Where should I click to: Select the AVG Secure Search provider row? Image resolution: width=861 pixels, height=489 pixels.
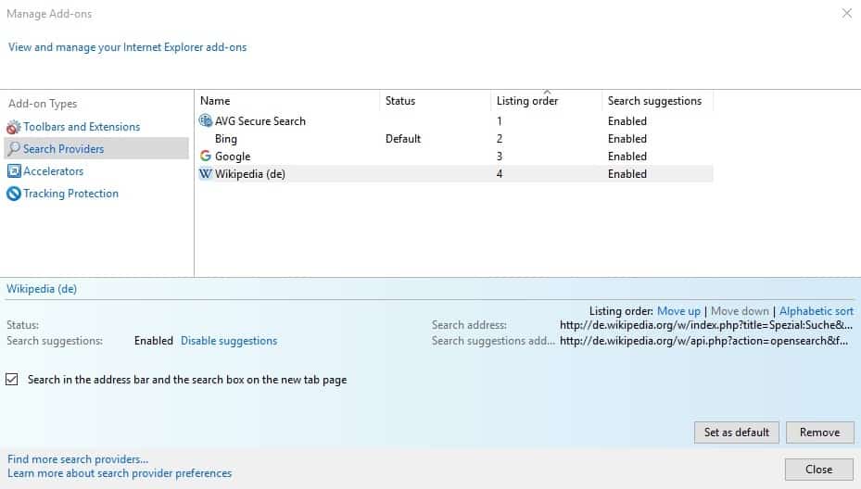click(455, 120)
